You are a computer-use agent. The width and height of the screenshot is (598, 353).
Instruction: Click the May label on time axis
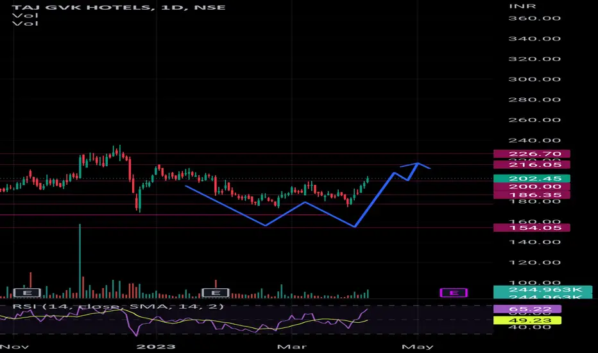[x=418, y=347]
